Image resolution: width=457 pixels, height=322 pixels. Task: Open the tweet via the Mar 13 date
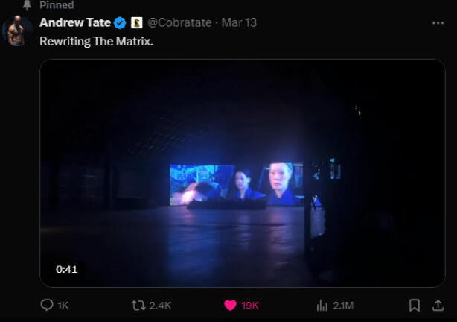click(x=240, y=23)
